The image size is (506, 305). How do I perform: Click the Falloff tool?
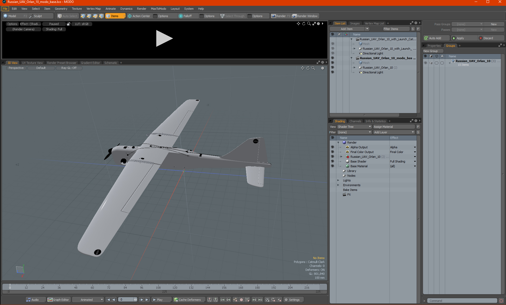185,16
